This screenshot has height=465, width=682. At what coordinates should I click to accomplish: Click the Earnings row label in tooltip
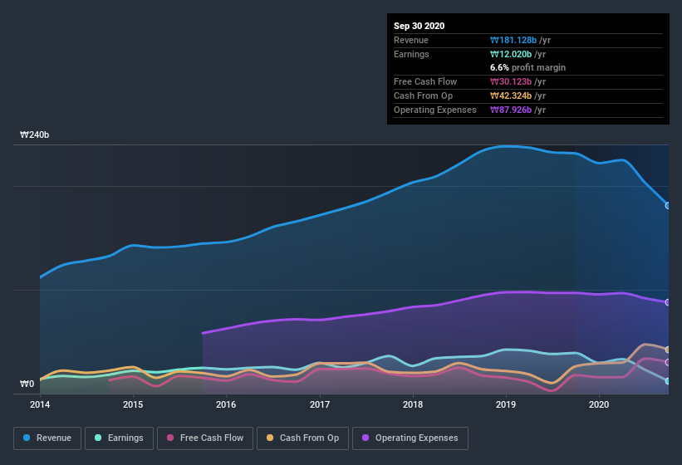[x=411, y=54]
